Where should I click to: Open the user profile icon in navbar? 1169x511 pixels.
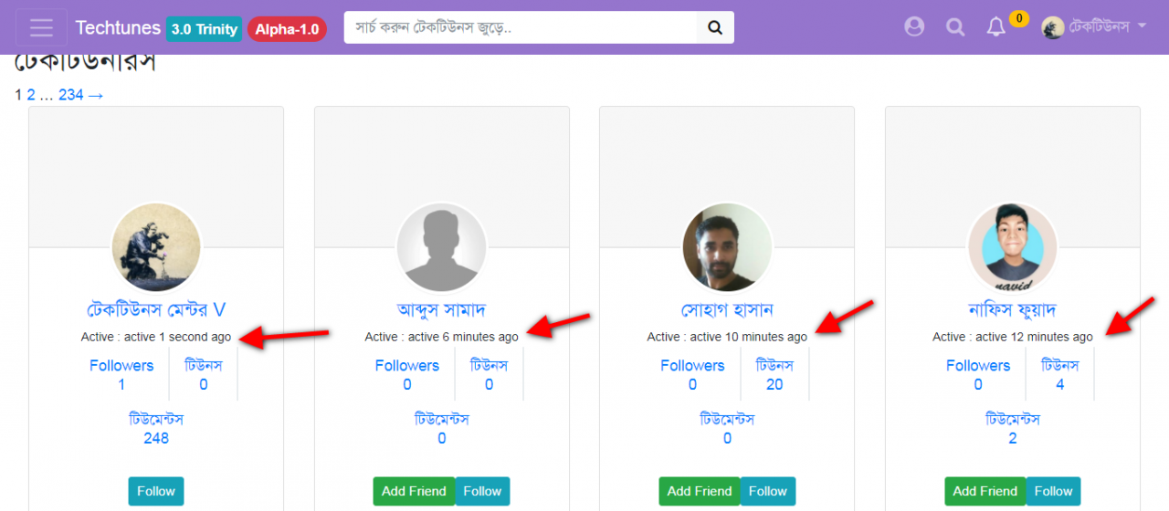pyautogui.click(x=914, y=27)
